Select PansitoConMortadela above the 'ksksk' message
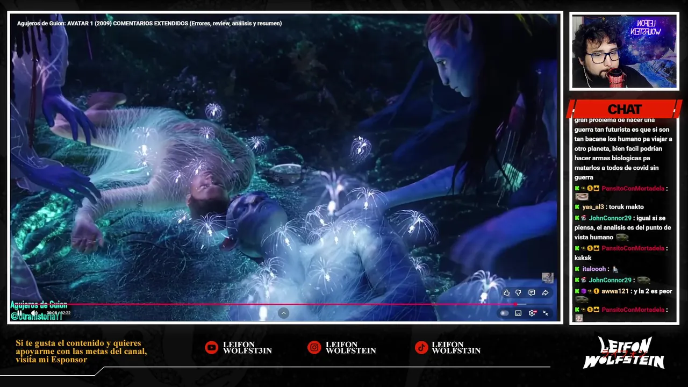This screenshot has width=688, height=387. [633, 248]
